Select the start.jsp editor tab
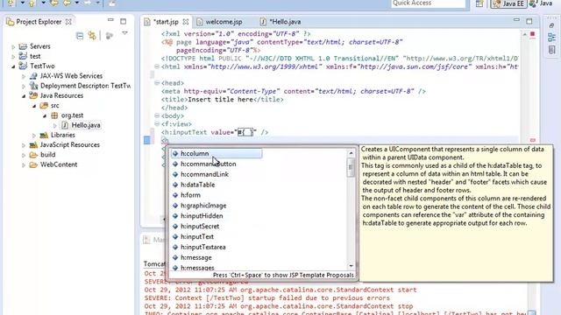 pos(166,22)
